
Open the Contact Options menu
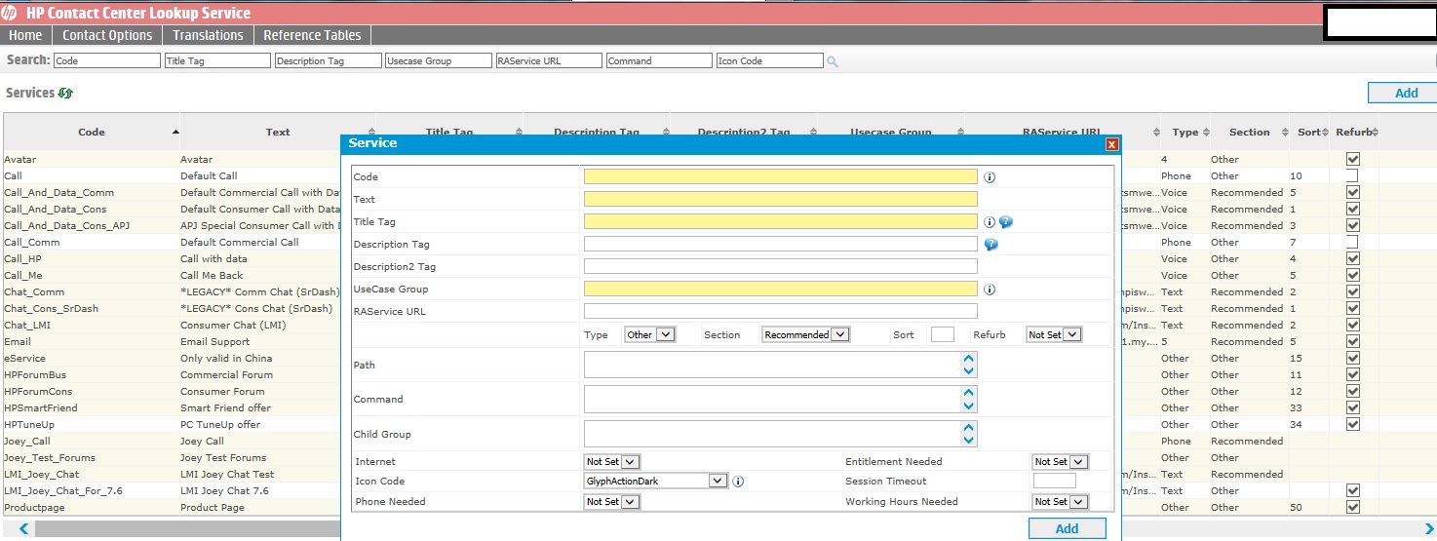[107, 35]
